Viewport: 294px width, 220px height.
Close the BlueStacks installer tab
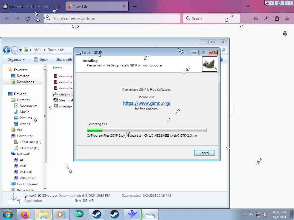pos(59,6)
